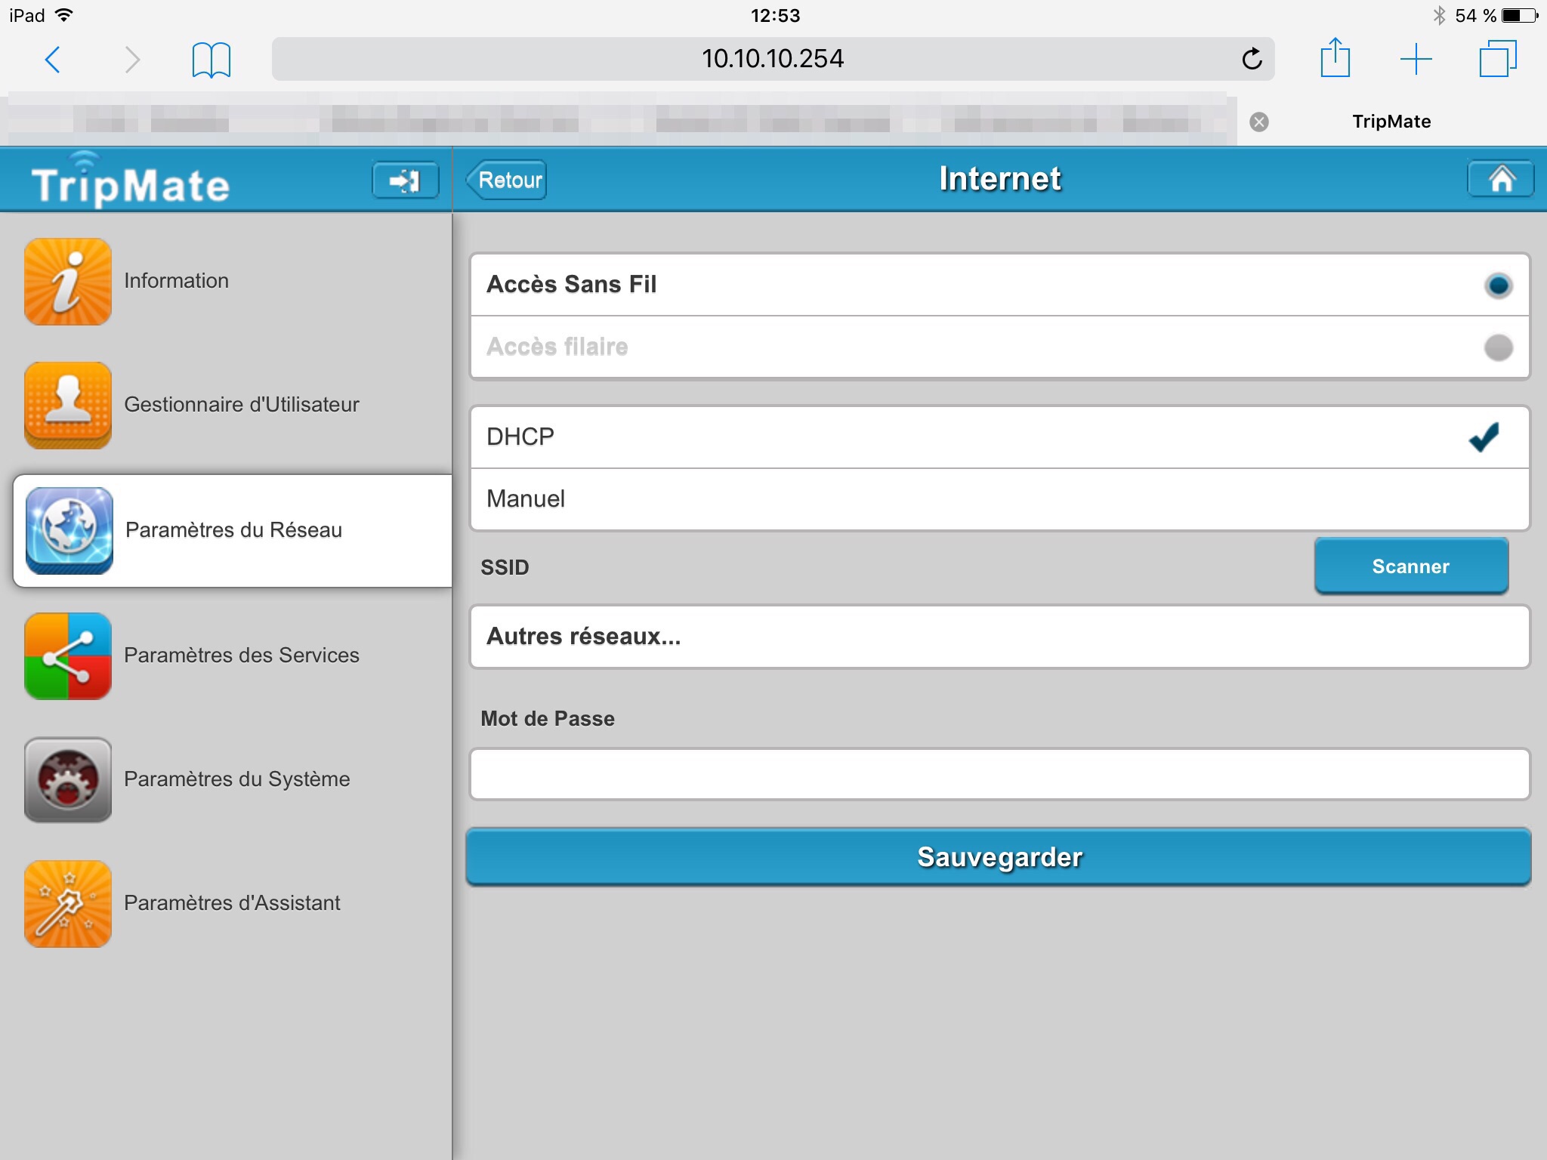1547x1160 pixels.
Task: Open Gestionnaire d'Utilisateur user manager icon
Action: click(x=68, y=406)
